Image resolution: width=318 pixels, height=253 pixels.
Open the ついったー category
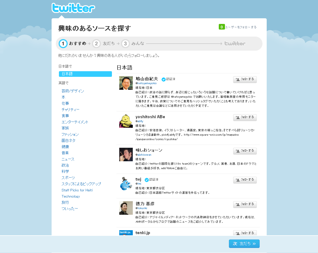point(70,209)
